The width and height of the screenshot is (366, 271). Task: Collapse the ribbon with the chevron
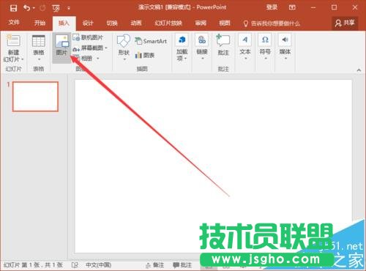[x=359, y=70]
